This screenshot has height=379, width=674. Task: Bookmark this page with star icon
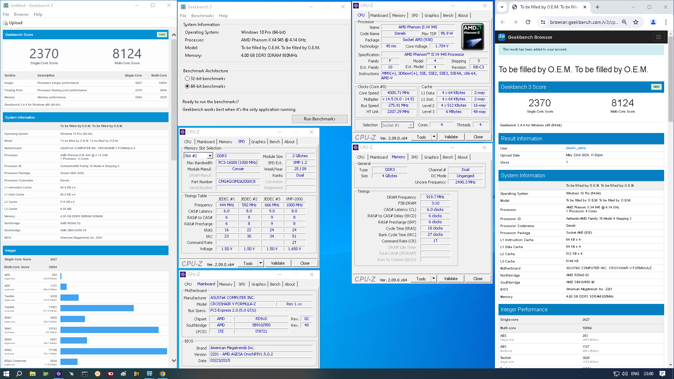[x=636, y=22]
